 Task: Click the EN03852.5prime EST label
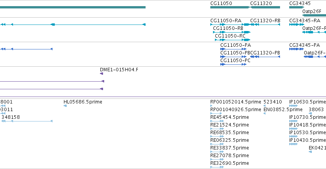tap(283, 110)
